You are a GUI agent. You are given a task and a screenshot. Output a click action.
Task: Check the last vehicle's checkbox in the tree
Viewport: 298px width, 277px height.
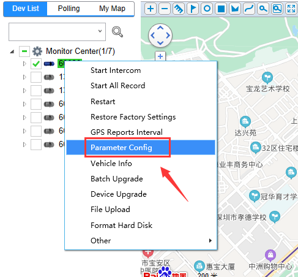36,145
